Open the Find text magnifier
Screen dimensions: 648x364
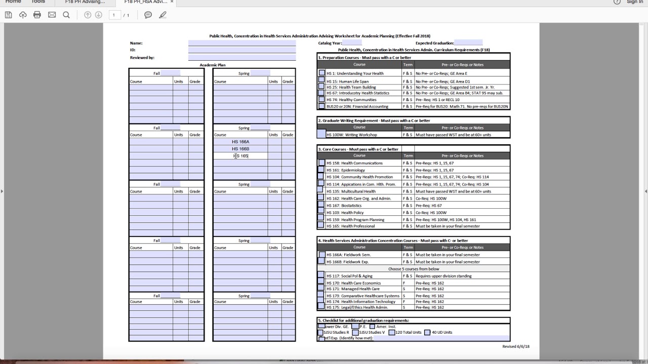pyautogui.click(x=66, y=15)
